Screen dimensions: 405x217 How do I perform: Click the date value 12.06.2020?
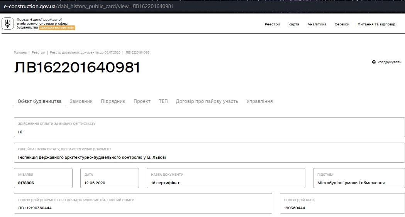pyautogui.click(x=95, y=183)
